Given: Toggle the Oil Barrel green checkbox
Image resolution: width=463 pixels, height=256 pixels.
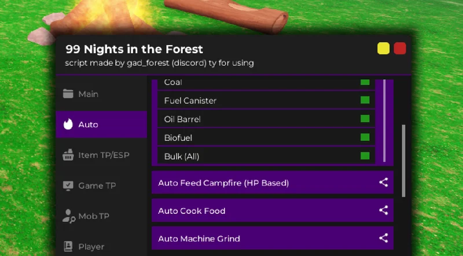Looking at the screenshot, I should click(365, 118).
